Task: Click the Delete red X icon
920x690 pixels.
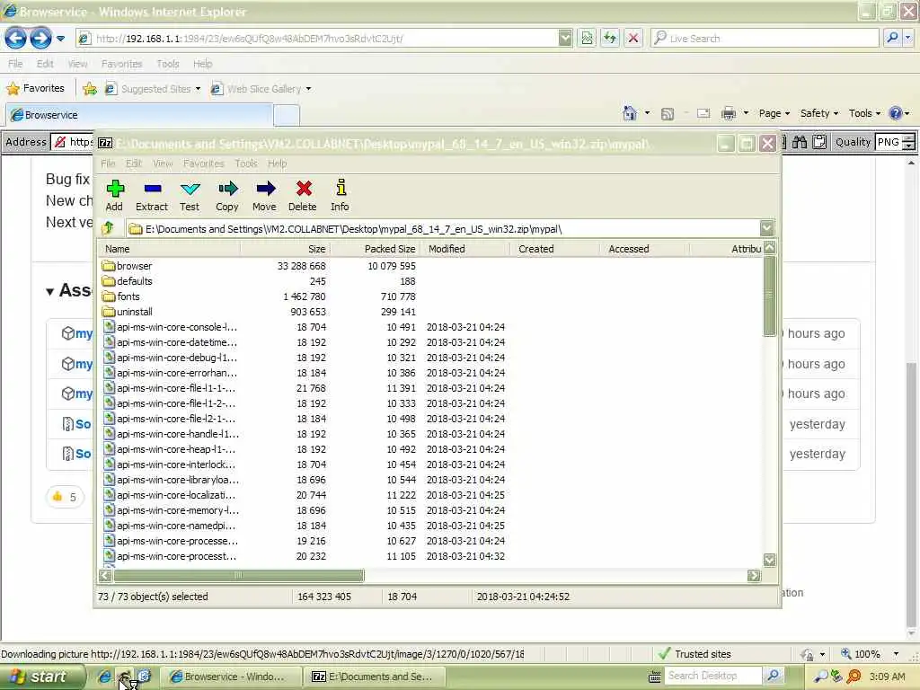Action: [303, 195]
